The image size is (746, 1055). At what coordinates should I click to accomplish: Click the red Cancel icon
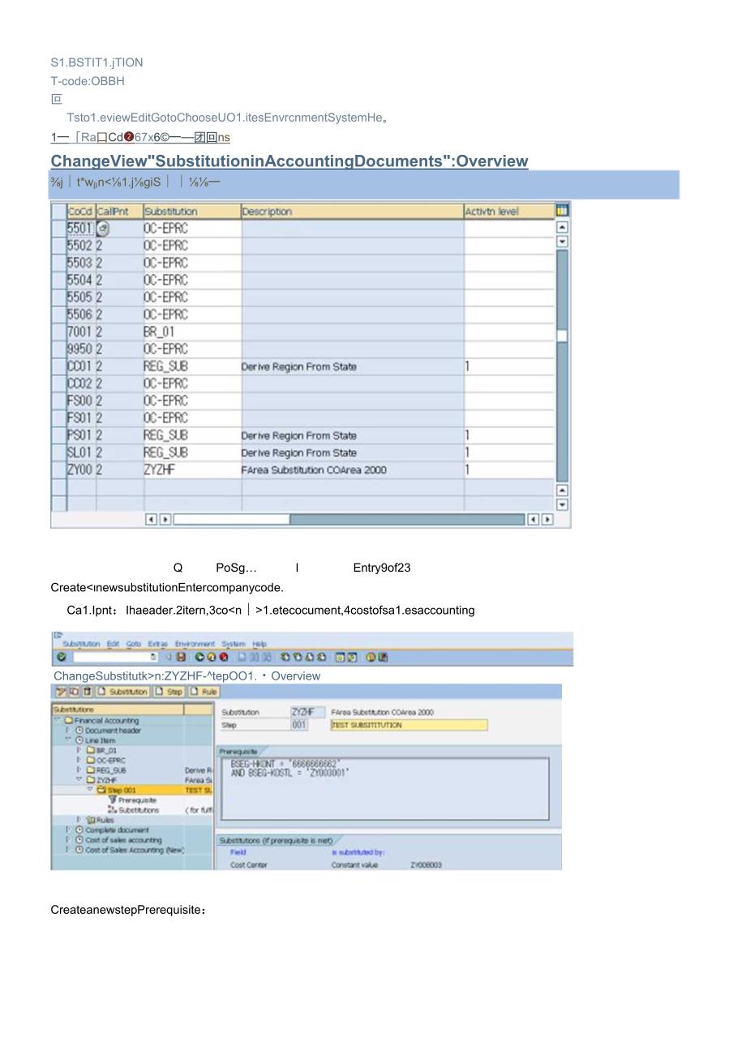point(224,657)
